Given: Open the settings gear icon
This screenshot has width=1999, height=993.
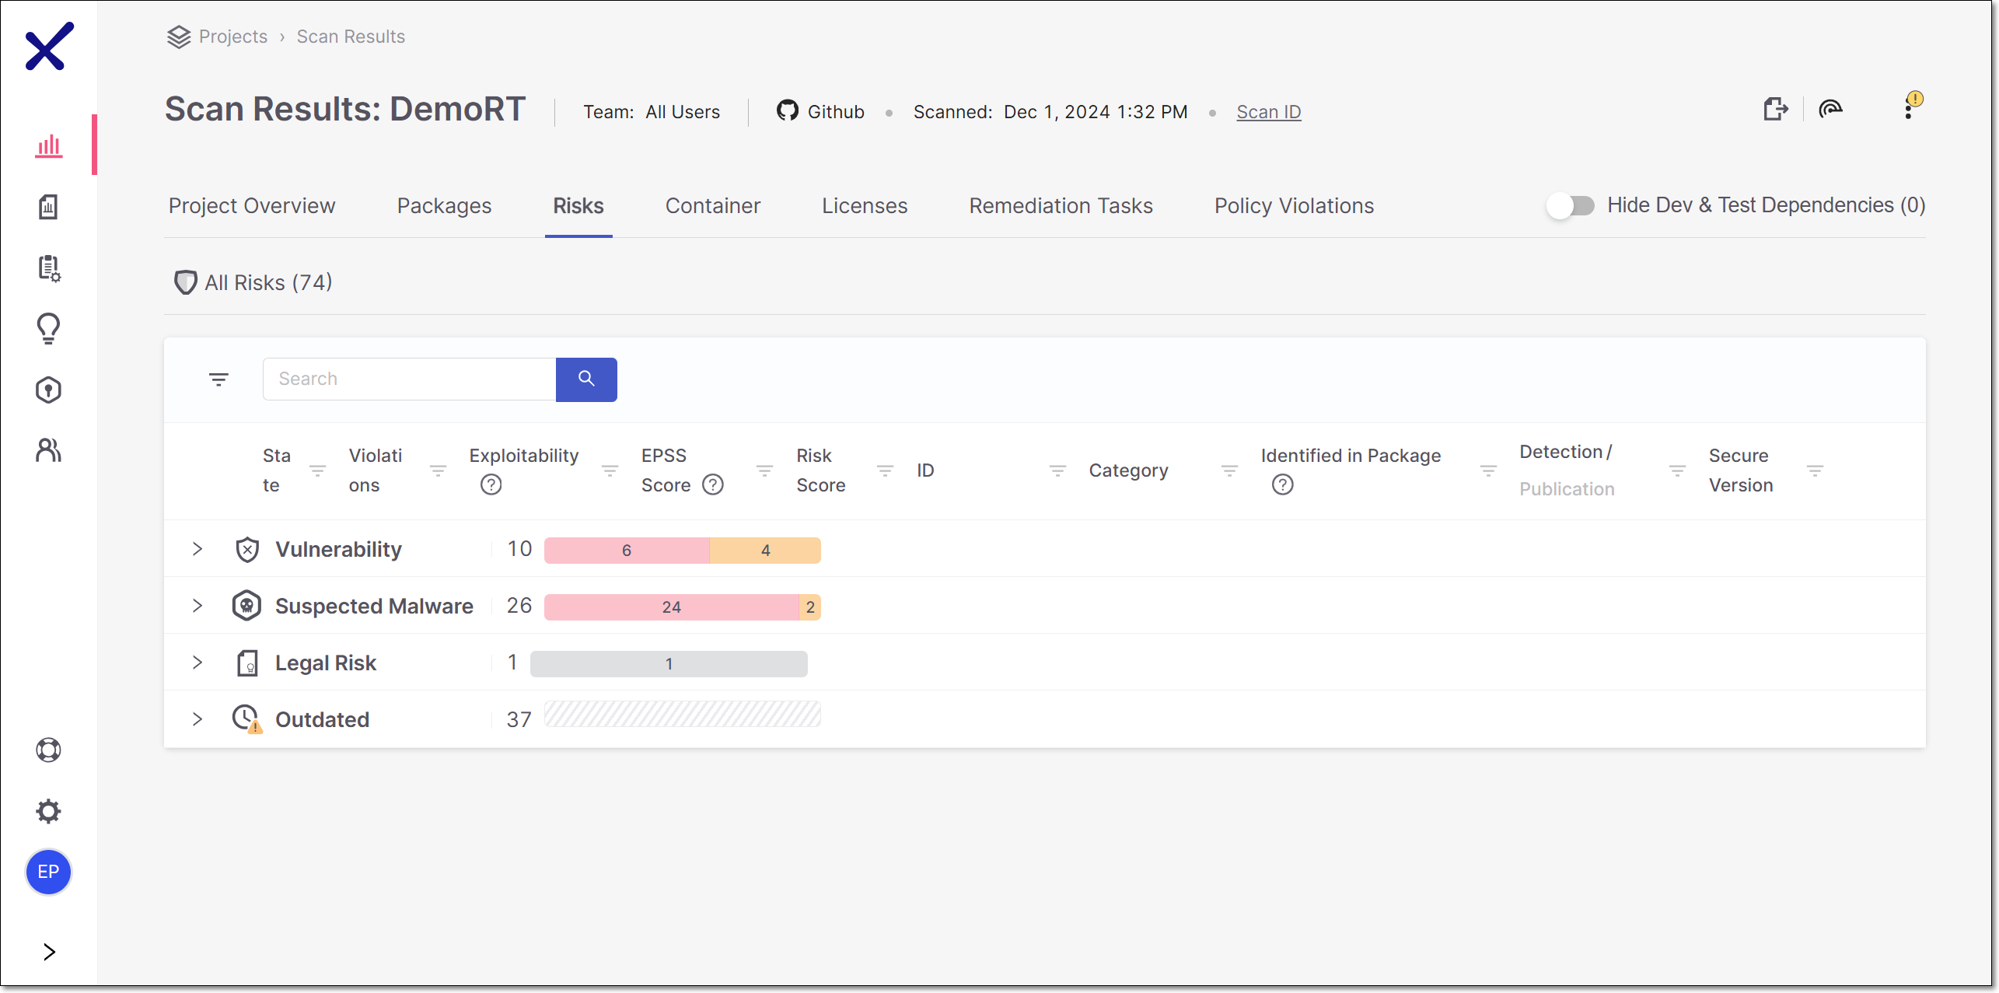Looking at the screenshot, I should click(x=48, y=811).
